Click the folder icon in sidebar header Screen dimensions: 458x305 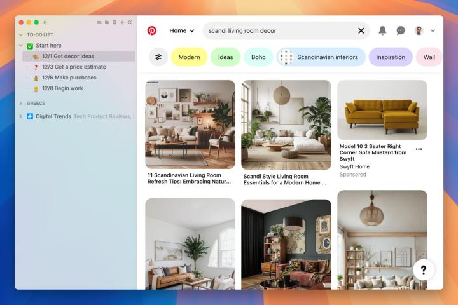coord(107,22)
